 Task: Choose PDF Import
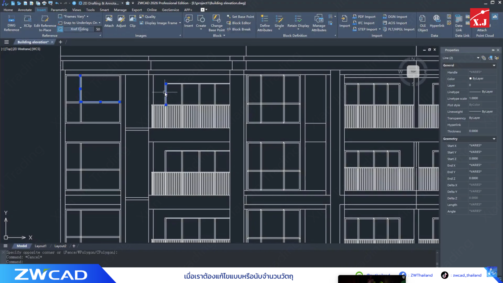click(x=364, y=17)
